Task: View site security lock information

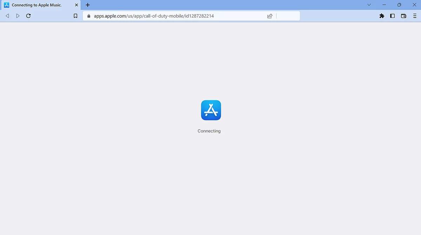Action: click(88, 16)
